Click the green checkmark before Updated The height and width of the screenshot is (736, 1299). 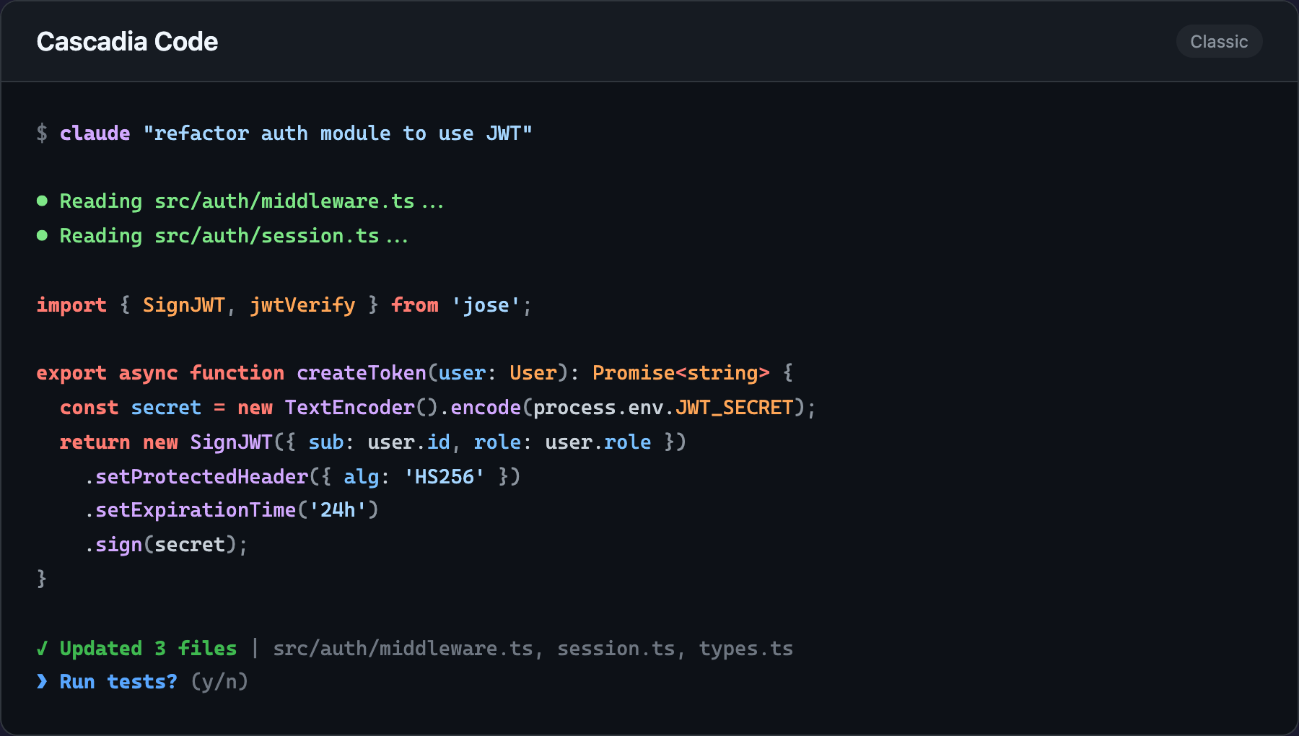point(42,649)
